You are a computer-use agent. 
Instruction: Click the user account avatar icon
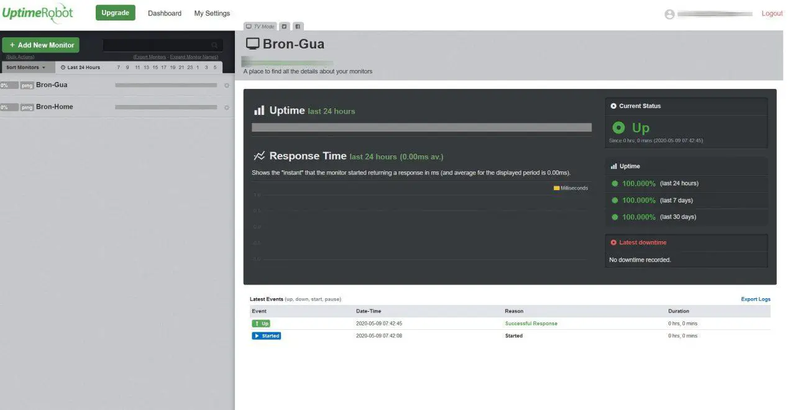[x=669, y=14]
